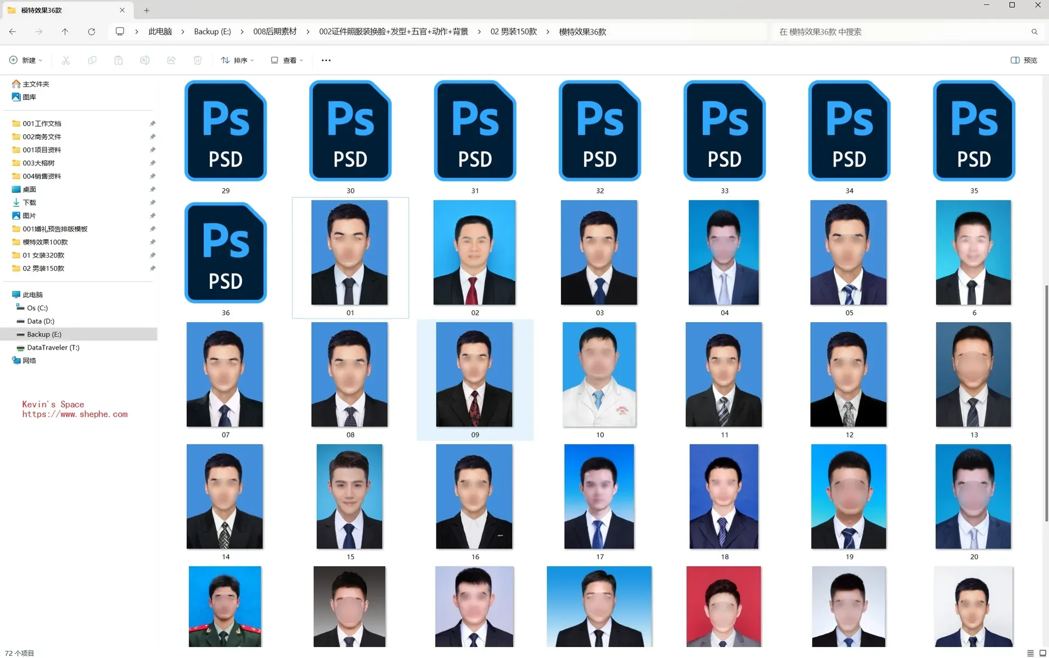Click inside the search box
The width and height of the screenshot is (1049, 658).
pyautogui.click(x=901, y=32)
